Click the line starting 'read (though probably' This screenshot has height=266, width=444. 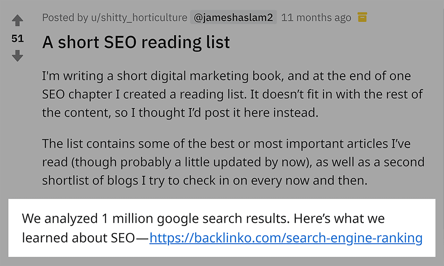[233, 162]
